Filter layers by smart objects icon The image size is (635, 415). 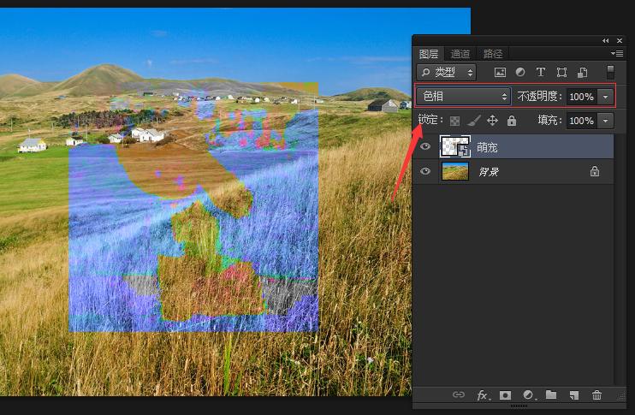point(582,73)
